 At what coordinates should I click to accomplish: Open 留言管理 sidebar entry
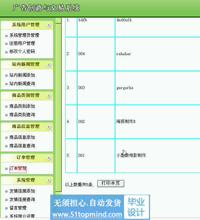(18, 208)
